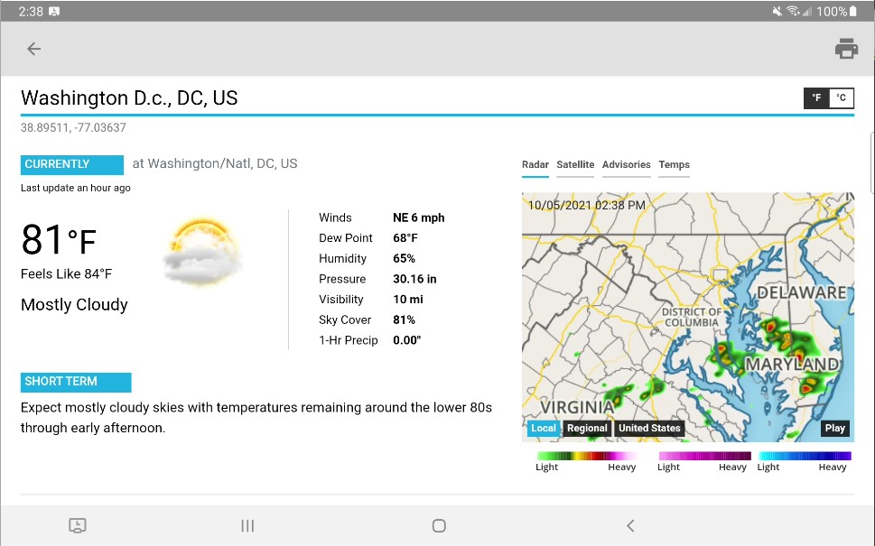Open print via the printer icon

click(x=846, y=49)
